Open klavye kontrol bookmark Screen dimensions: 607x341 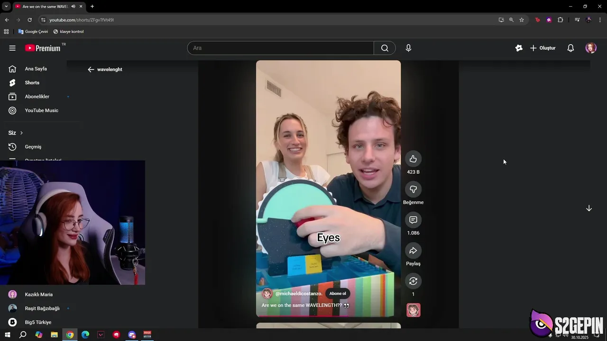[x=68, y=32]
